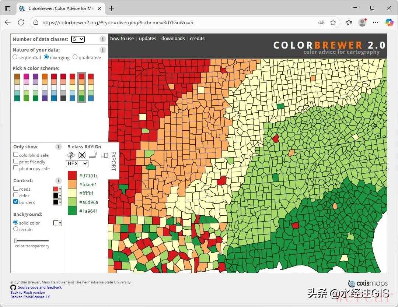Follow the Back to ColorBrewer 1.0 link
The height and width of the screenshot is (307, 398).
30,297
